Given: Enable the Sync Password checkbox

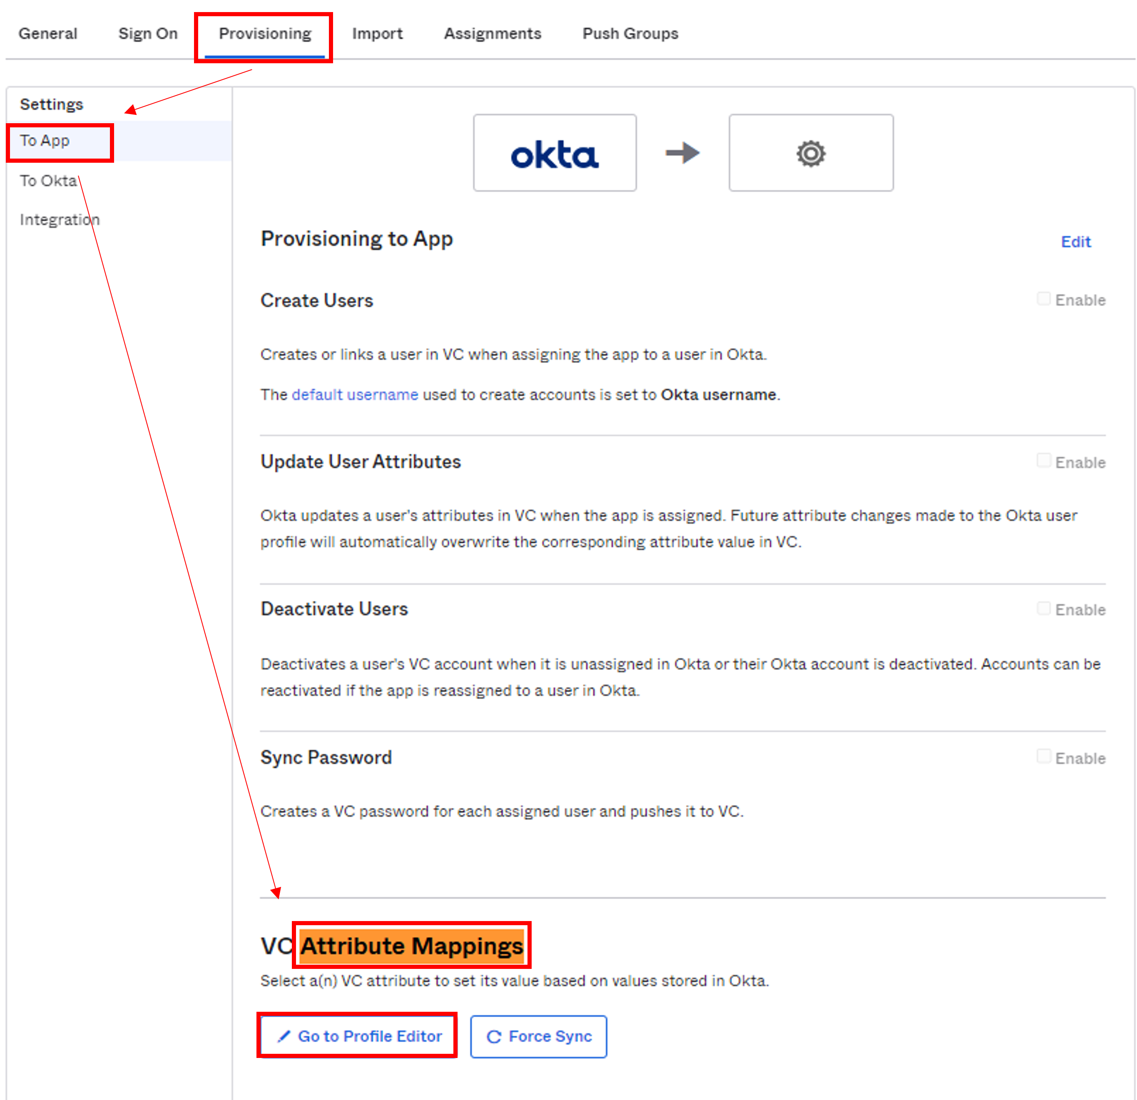Looking at the screenshot, I should [x=1044, y=757].
